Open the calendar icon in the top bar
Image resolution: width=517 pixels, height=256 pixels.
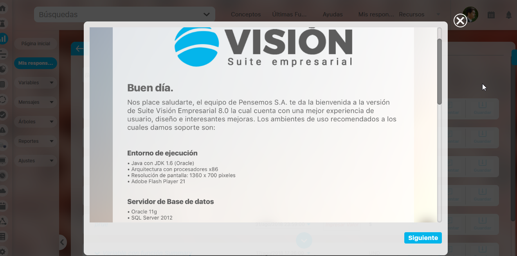pyautogui.click(x=491, y=15)
